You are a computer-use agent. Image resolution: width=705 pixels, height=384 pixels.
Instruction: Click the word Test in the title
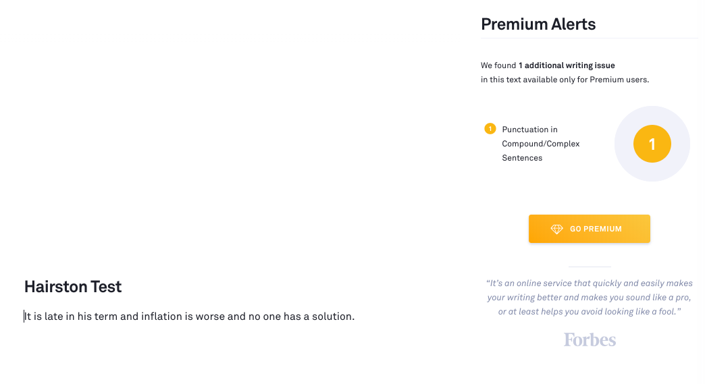click(x=106, y=287)
